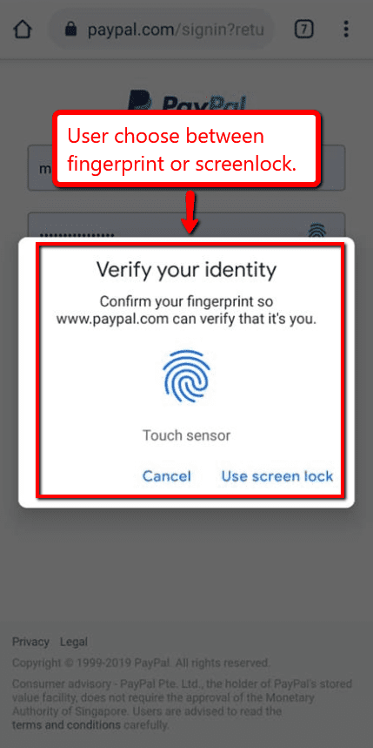The image size is (373, 748).
Task: Click the Confirm your fingerprint message text
Action: [x=186, y=311]
